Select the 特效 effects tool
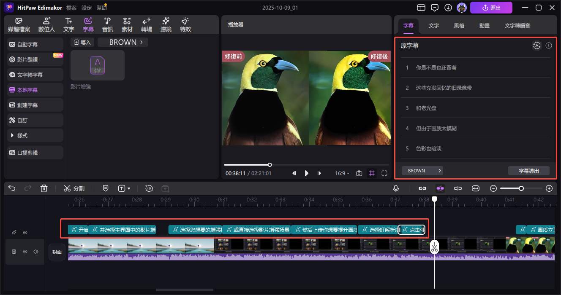561x295 pixels. tap(185, 24)
